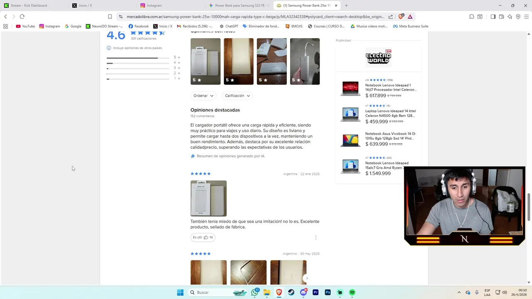This screenshot has height=299, width=532.
Task: Open Laptop Lenovo Ideapad 14 Intel Celeron ad
Action: [379, 114]
